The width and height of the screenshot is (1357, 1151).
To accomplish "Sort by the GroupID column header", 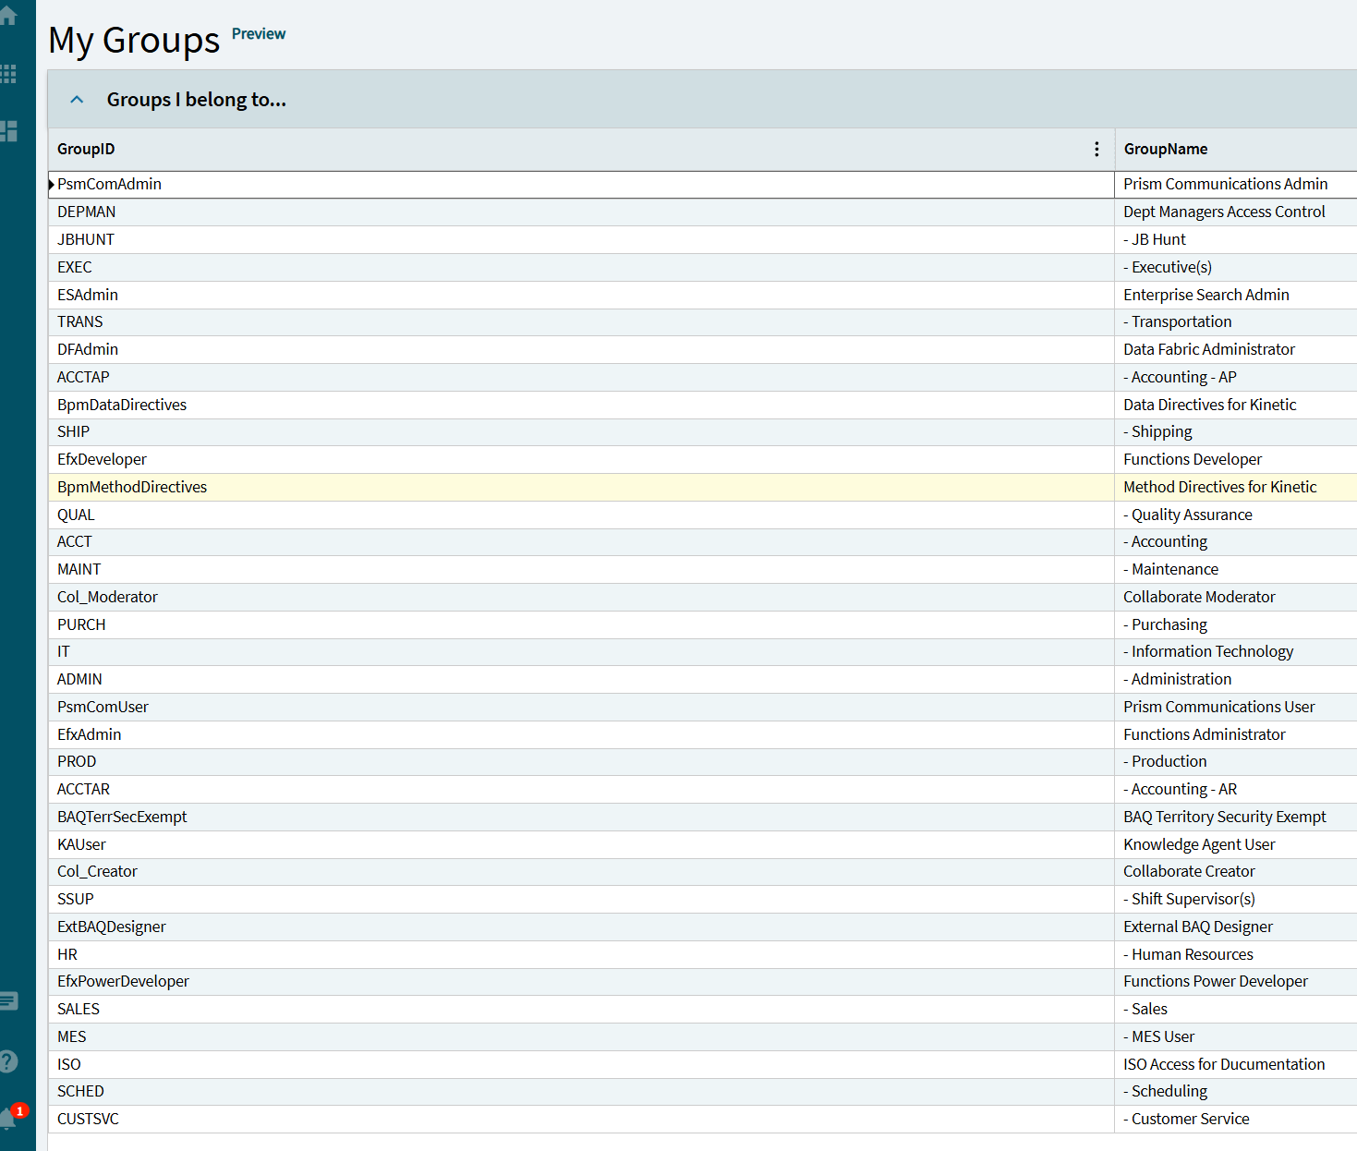I will (x=86, y=149).
